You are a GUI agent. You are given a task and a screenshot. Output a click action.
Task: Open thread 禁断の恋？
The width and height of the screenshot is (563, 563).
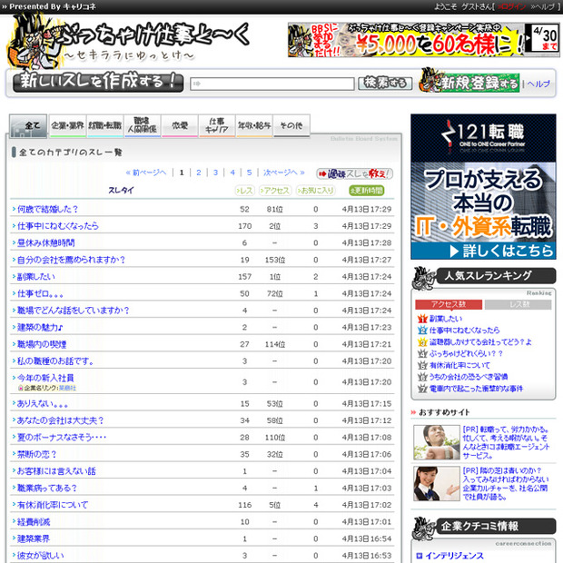coord(37,454)
